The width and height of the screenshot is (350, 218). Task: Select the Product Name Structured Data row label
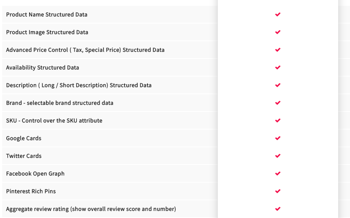click(x=46, y=14)
